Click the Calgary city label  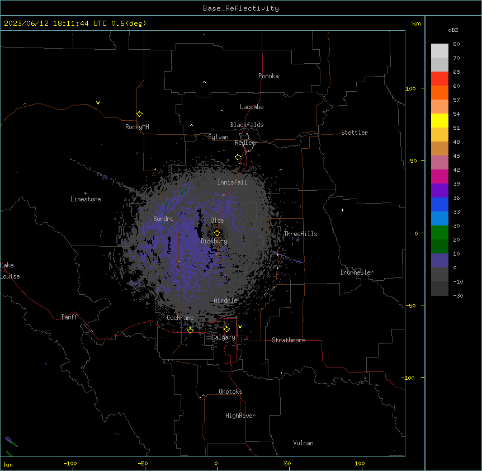(x=223, y=337)
